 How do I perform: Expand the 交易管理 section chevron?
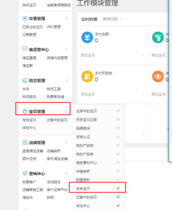tap(66, 18)
